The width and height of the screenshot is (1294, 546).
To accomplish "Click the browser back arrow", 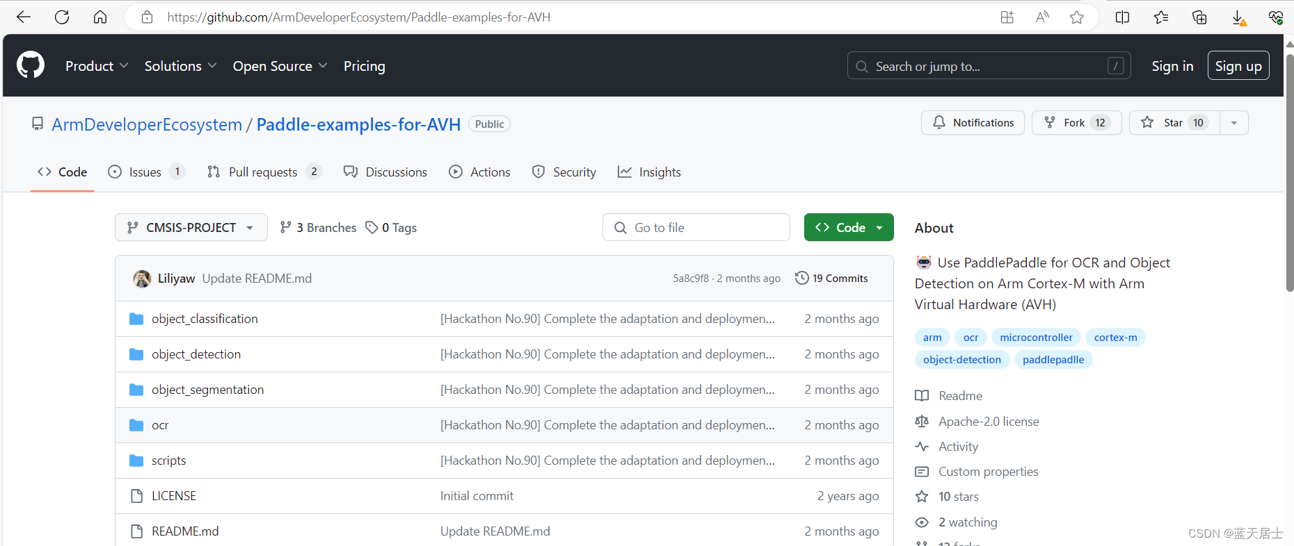I will pyautogui.click(x=24, y=17).
